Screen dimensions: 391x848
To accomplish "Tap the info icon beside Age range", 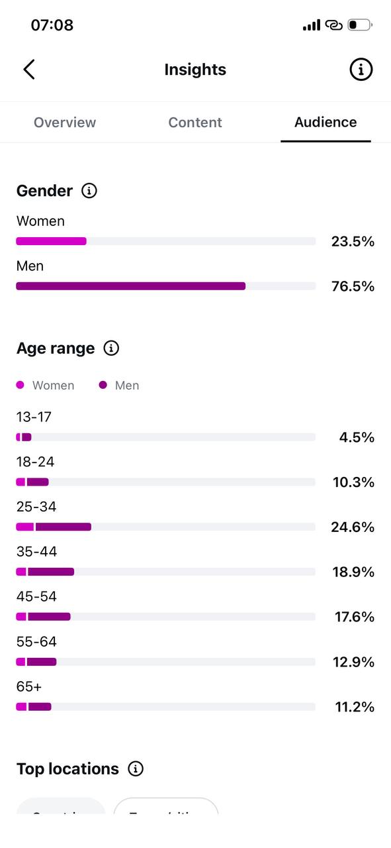I will point(111,348).
